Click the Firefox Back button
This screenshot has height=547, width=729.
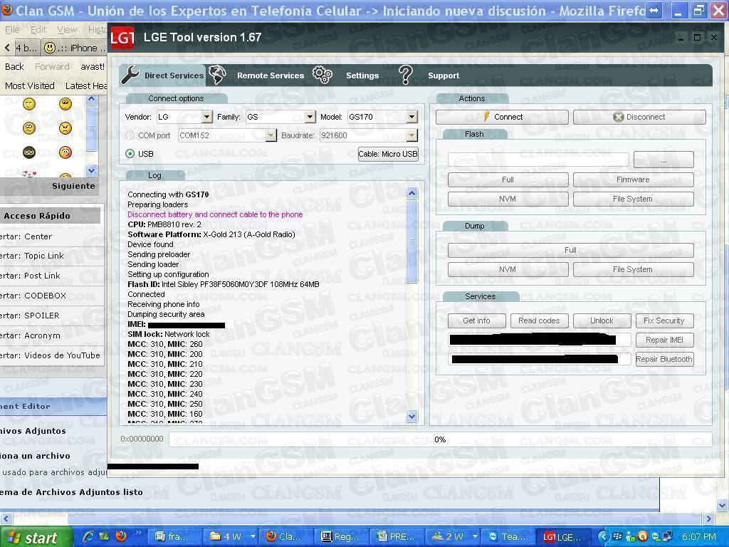click(x=14, y=67)
